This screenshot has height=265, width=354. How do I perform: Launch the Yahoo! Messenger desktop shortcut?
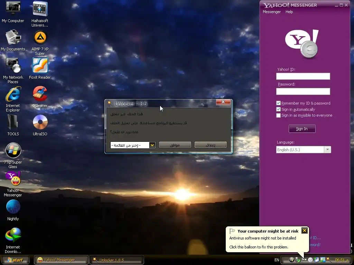click(x=13, y=184)
